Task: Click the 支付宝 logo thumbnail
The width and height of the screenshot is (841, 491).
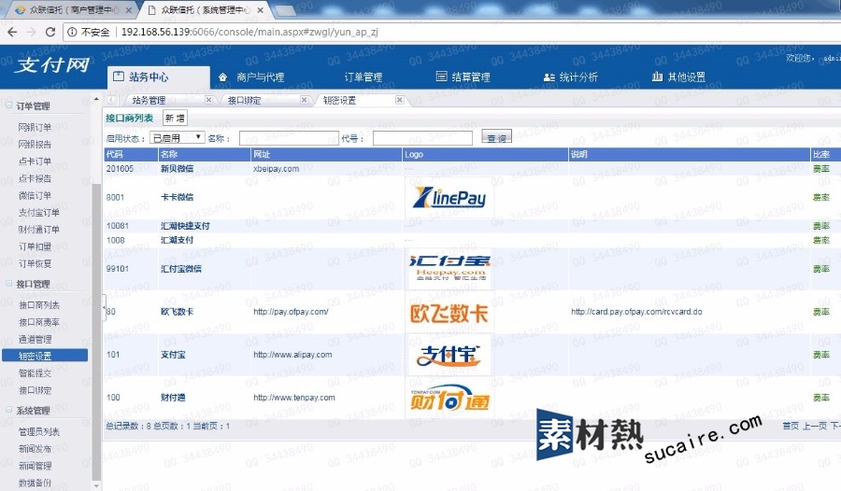Action: (449, 355)
